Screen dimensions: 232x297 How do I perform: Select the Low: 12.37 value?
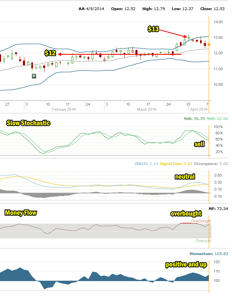click(x=183, y=9)
